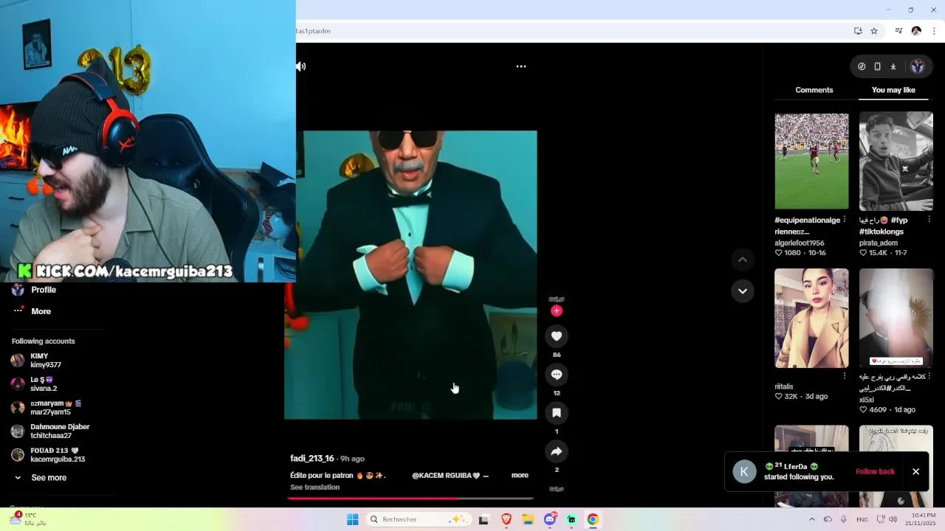Share the video with the arrow icon
This screenshot has width=945, height=531.
click(557, 451)
